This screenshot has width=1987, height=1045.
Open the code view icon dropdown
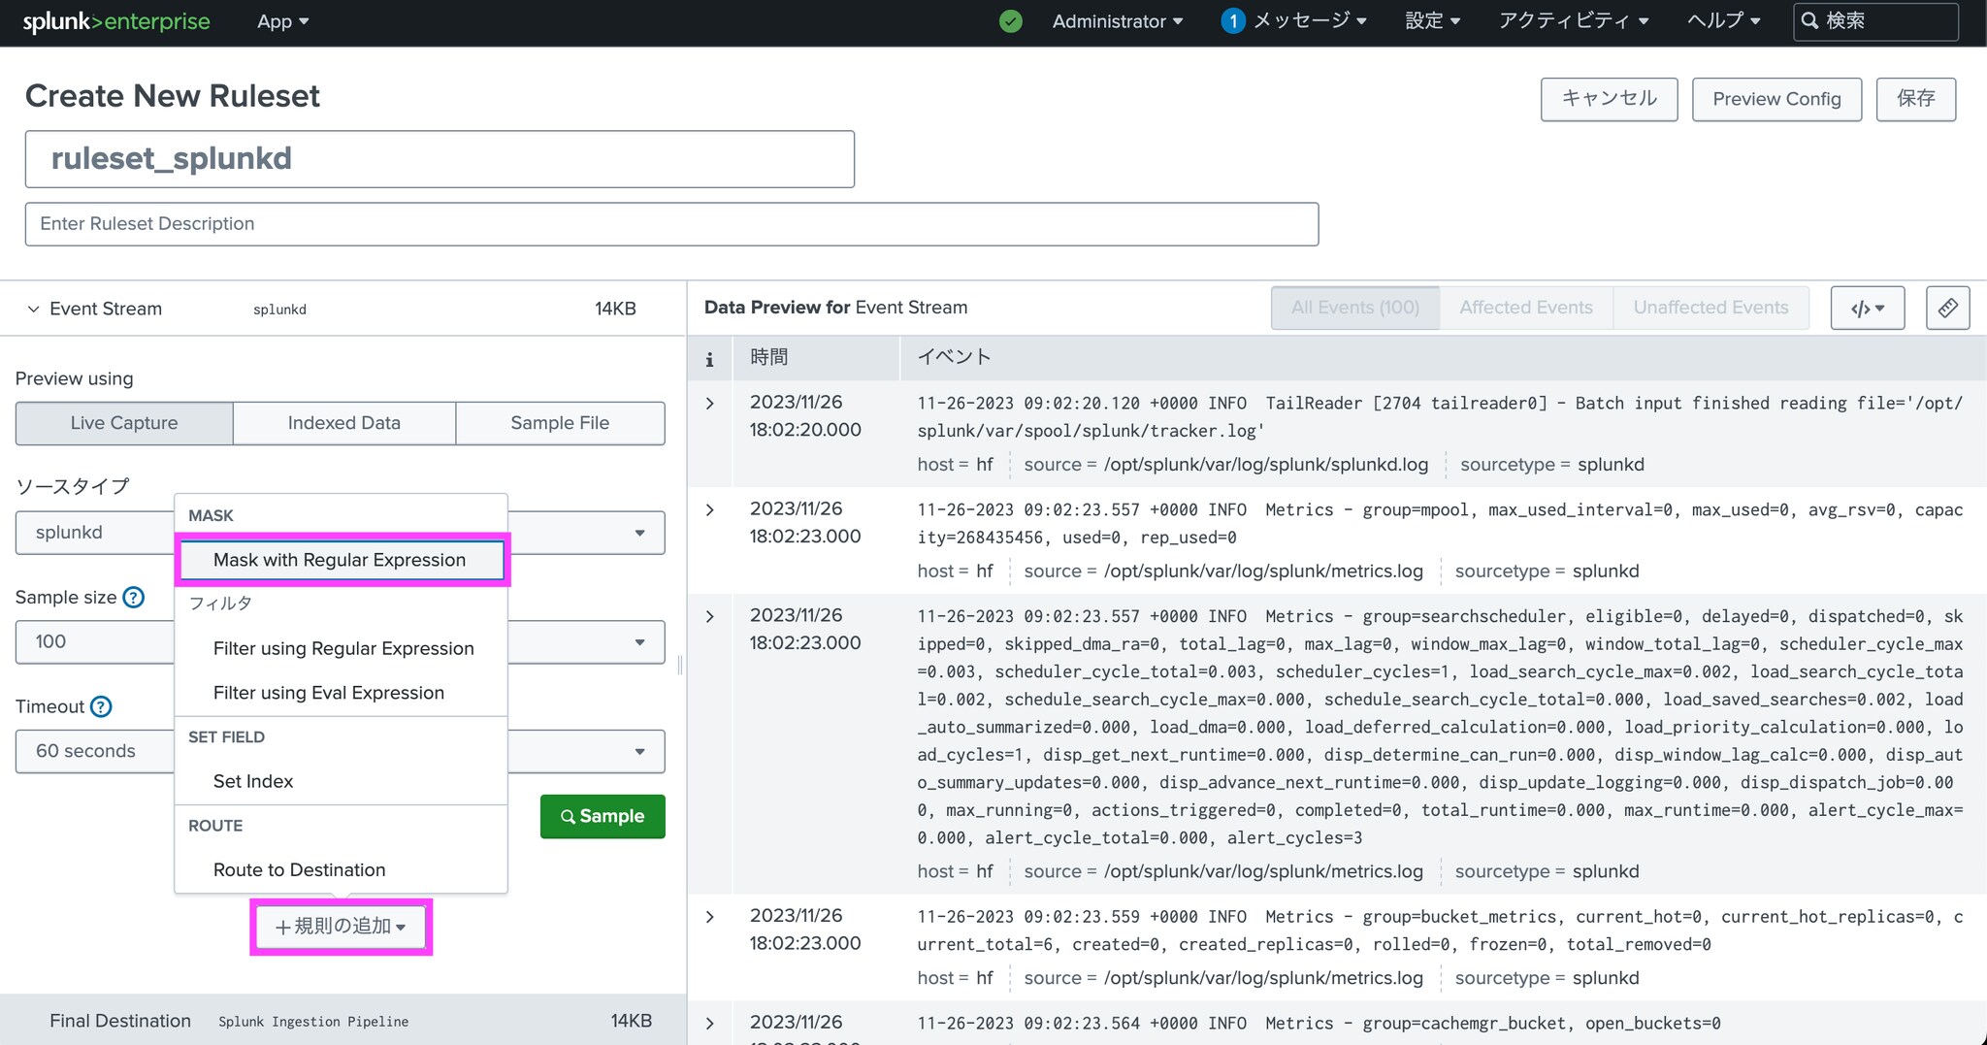(x=1867, y=309)
